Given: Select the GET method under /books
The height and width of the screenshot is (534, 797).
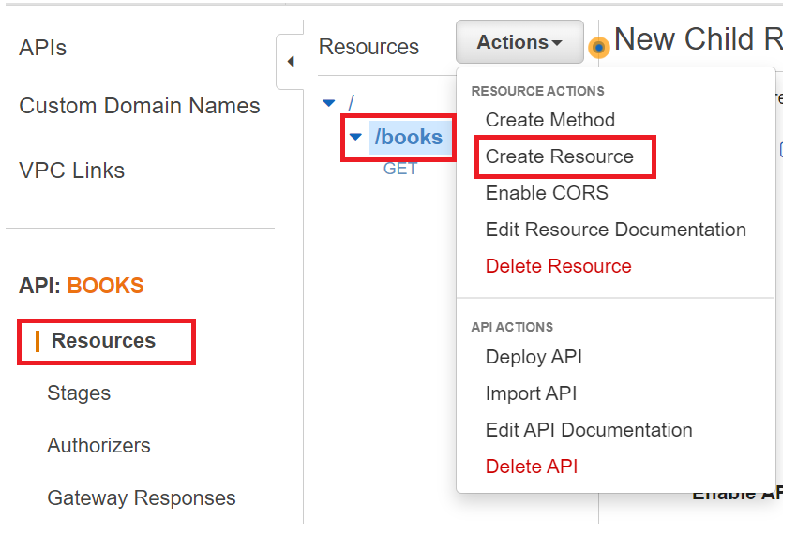Looking at the screenshot, I should tap(400, 169).
